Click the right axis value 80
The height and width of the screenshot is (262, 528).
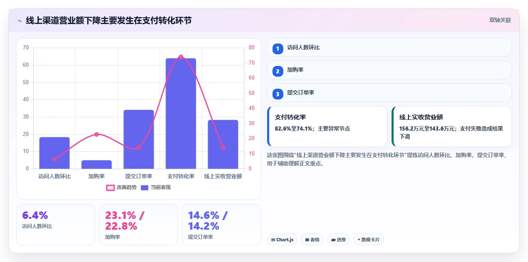pyautogui.click(x=251, y=47)
